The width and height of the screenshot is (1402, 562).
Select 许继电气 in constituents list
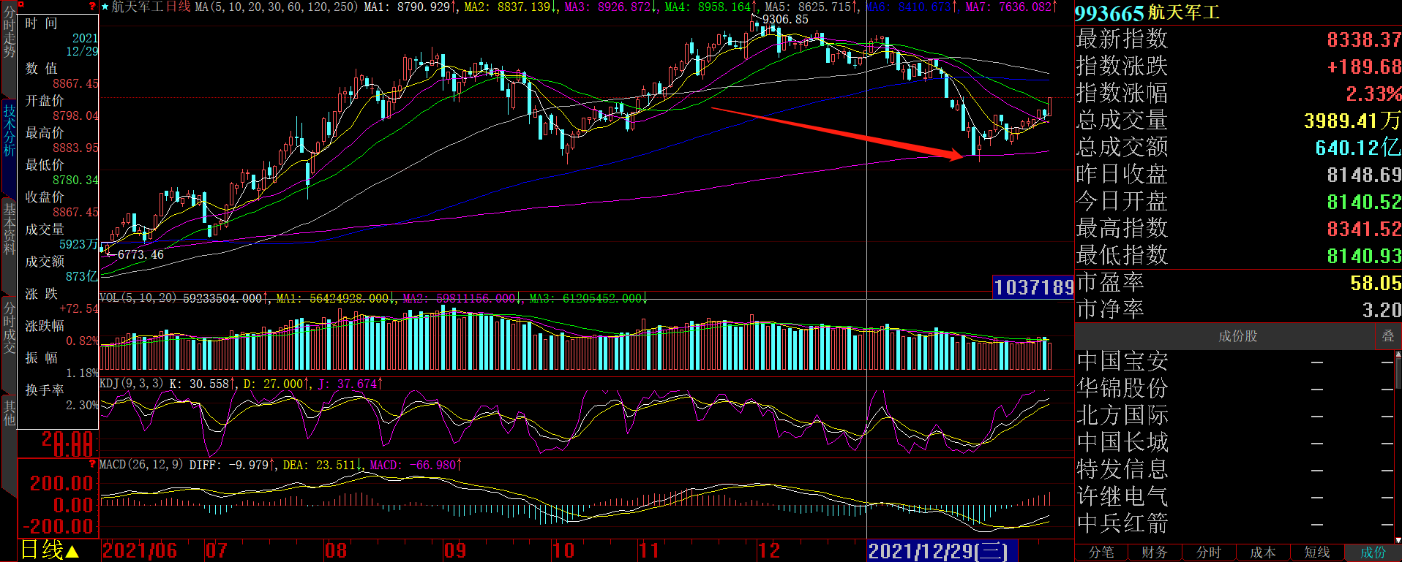(1122, 497)
